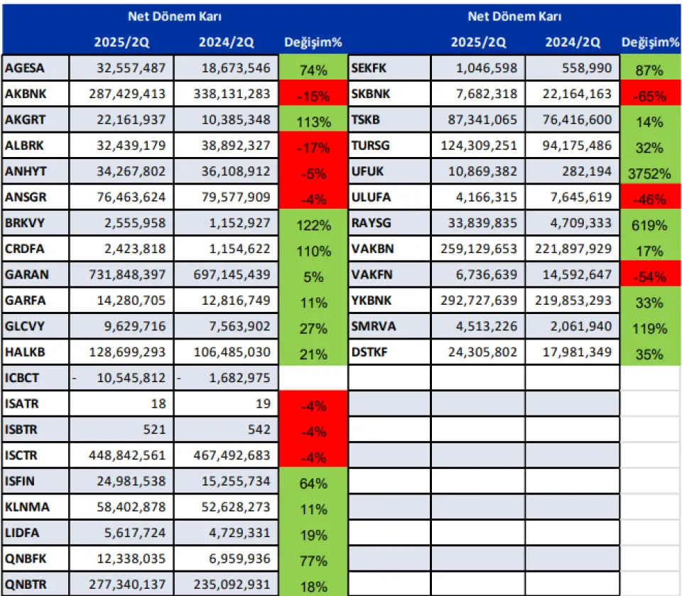Screen dimensions: 682x596
Task: Click BRKVY's 2025/2Q value 2,555,958
Action: 135,223
